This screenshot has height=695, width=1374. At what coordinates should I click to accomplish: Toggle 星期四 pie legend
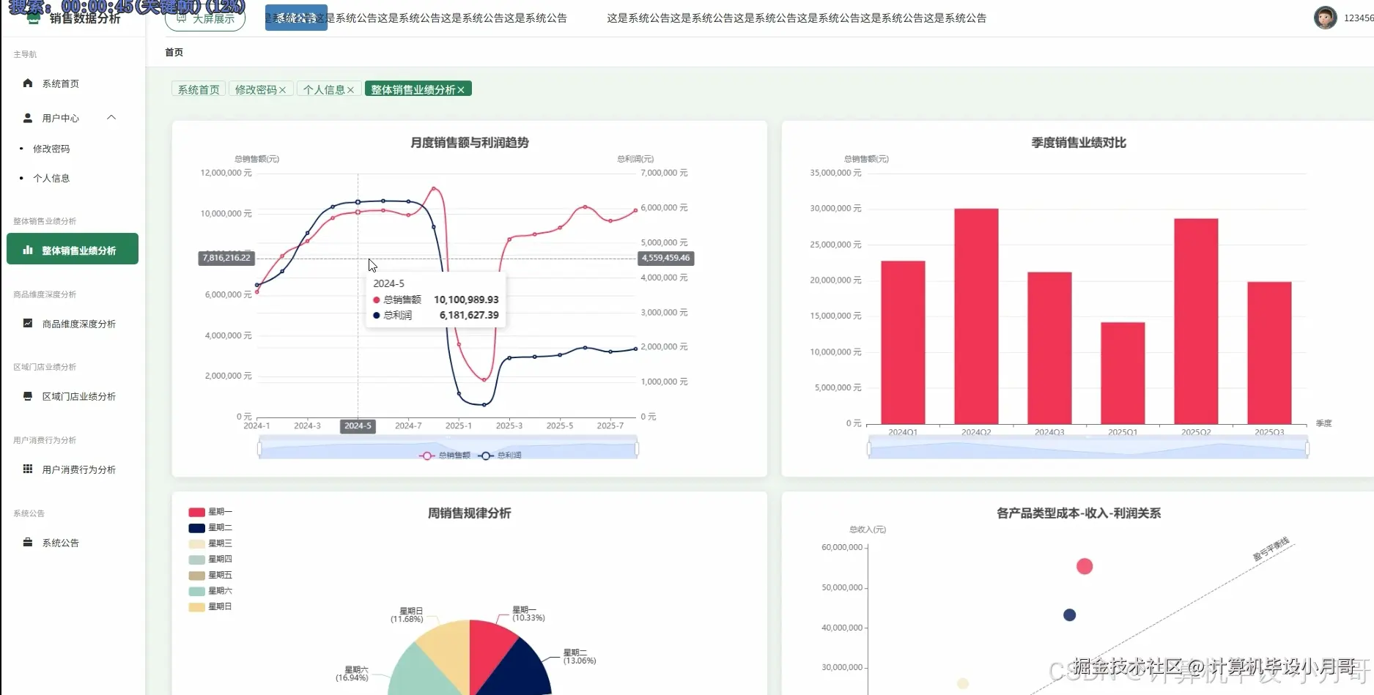[x=210, y=559]
